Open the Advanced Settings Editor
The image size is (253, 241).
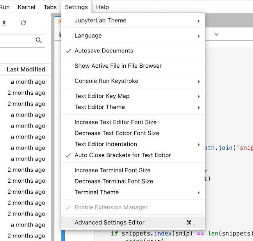pos(133,223)
